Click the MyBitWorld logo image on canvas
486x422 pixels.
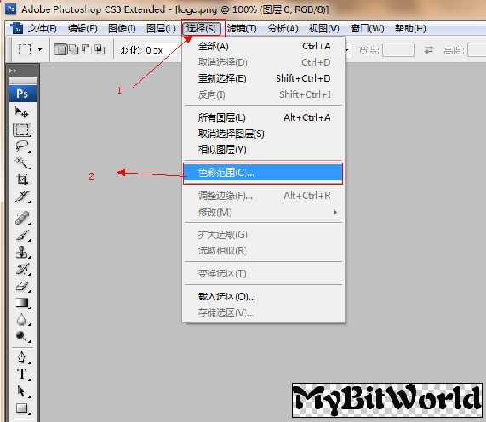click(386, 400)
